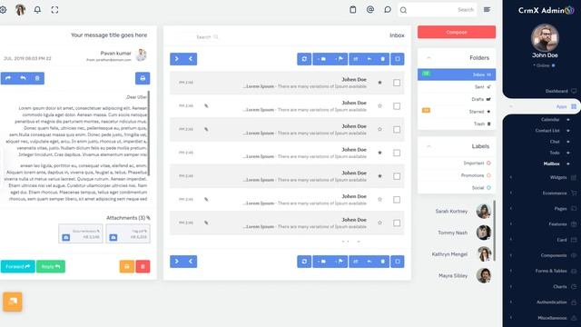Refresh the inbox using the bottom toolbar refresh icon
The height and width of the screenshot is (327, 581).
(304, 262)
